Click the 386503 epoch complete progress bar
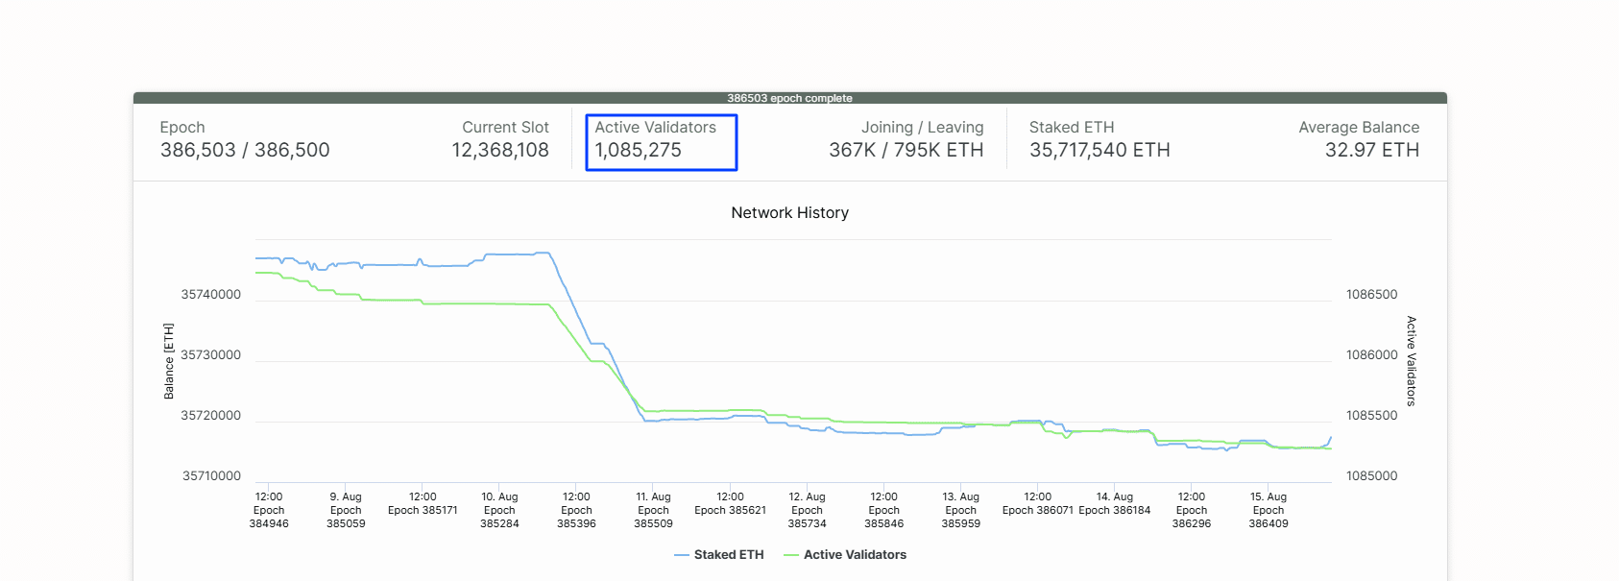 click(x=790, y=98)
